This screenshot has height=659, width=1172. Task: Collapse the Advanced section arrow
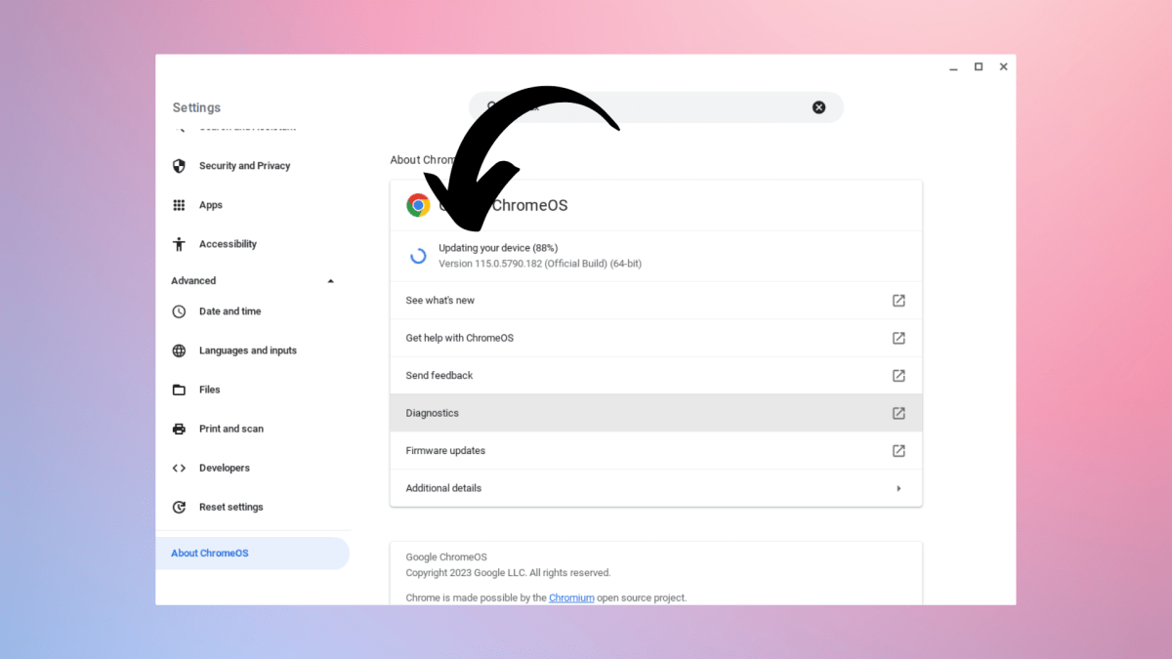pyautogui.click(x=330, y=281)
